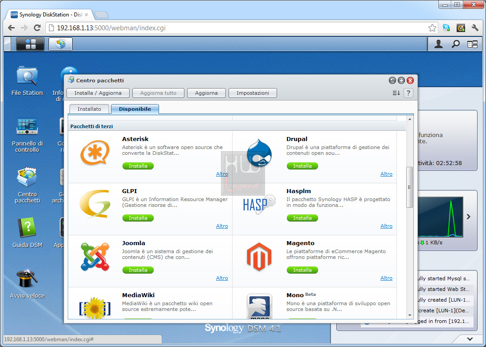Show next widget with right chevron

(x=468, y=217)
